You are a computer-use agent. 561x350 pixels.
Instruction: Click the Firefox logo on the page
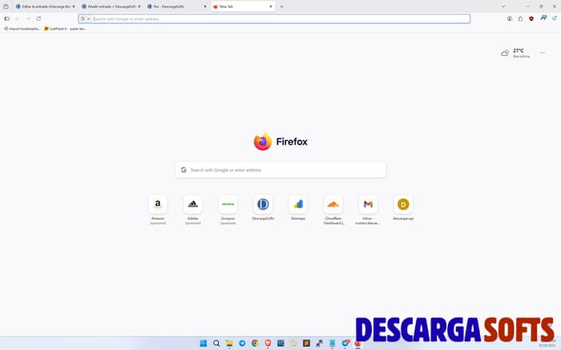[263, 142]
